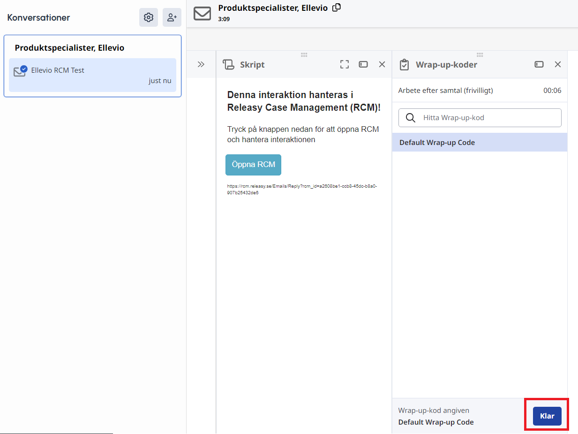The height and width of the screenshot is (434, 578).
Task: Click the add participant icon
Action: [172, 17]
